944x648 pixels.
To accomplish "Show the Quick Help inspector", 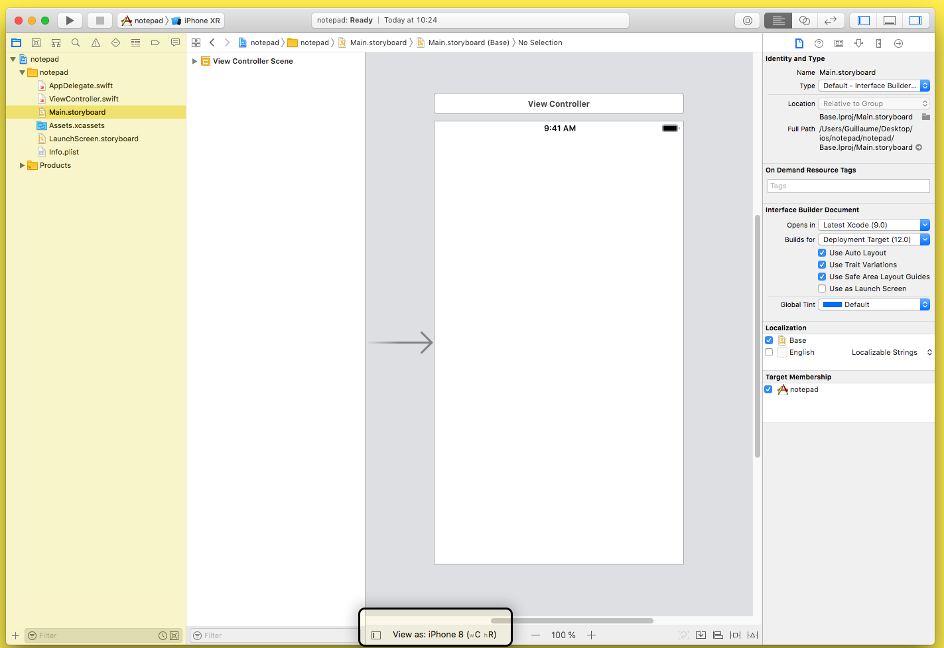I will click(x=819, y=43).
